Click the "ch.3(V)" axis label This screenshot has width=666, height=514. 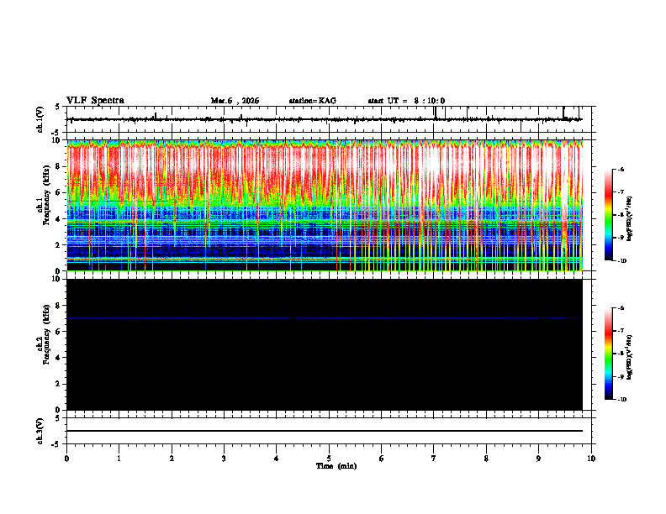click(40, 431)
